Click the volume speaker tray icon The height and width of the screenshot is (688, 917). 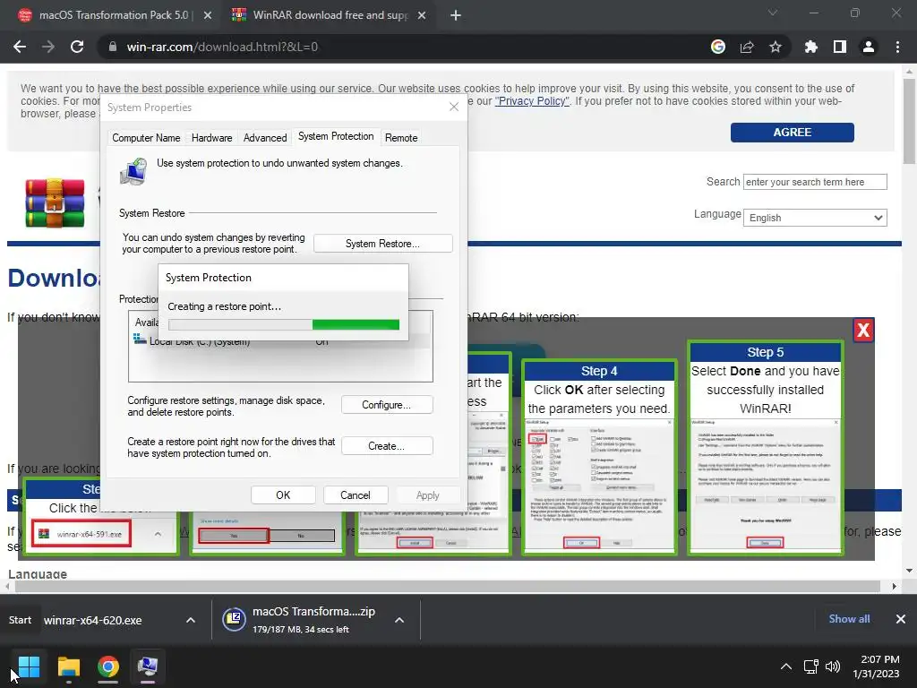click(x=832, y=666)
